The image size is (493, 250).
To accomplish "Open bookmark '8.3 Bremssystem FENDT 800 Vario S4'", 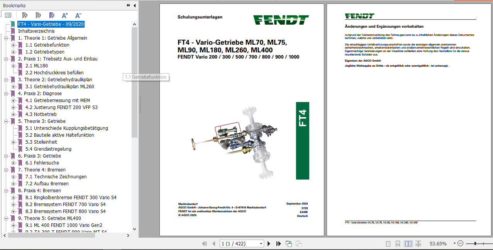I will [x=66, y=211].
